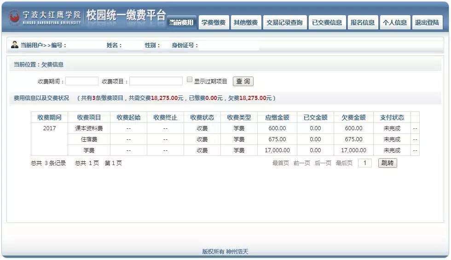The image size is (451, 260).
Task: Enable the 显示过期项目 checkbox
Action: 190,80
